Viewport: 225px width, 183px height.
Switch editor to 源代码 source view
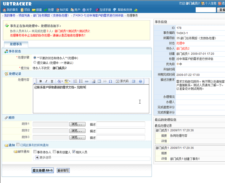click(x=122, y=81)
